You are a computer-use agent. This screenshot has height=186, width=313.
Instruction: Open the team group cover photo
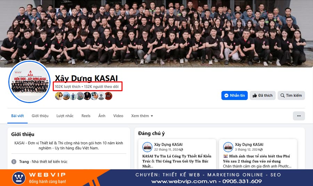point(156,33)
